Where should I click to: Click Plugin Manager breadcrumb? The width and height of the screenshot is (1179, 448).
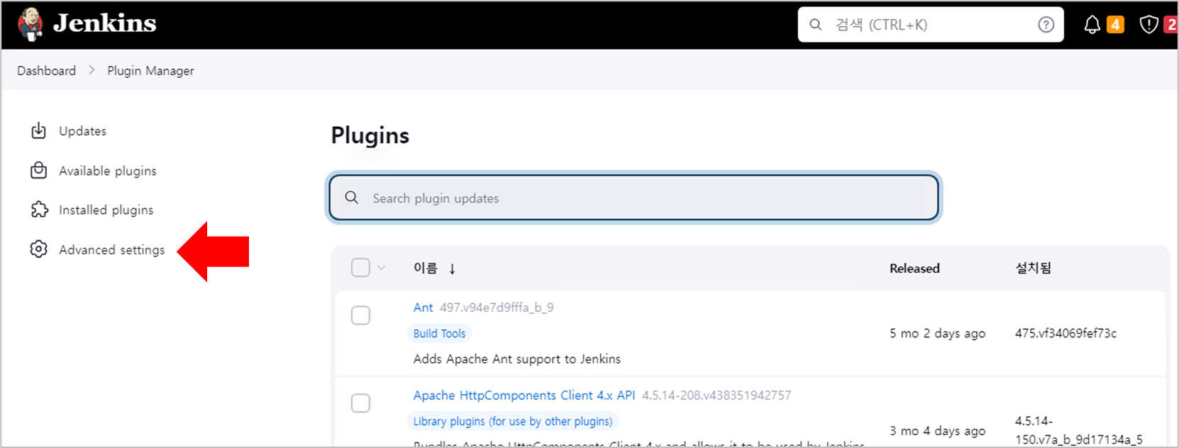point(150,71)
